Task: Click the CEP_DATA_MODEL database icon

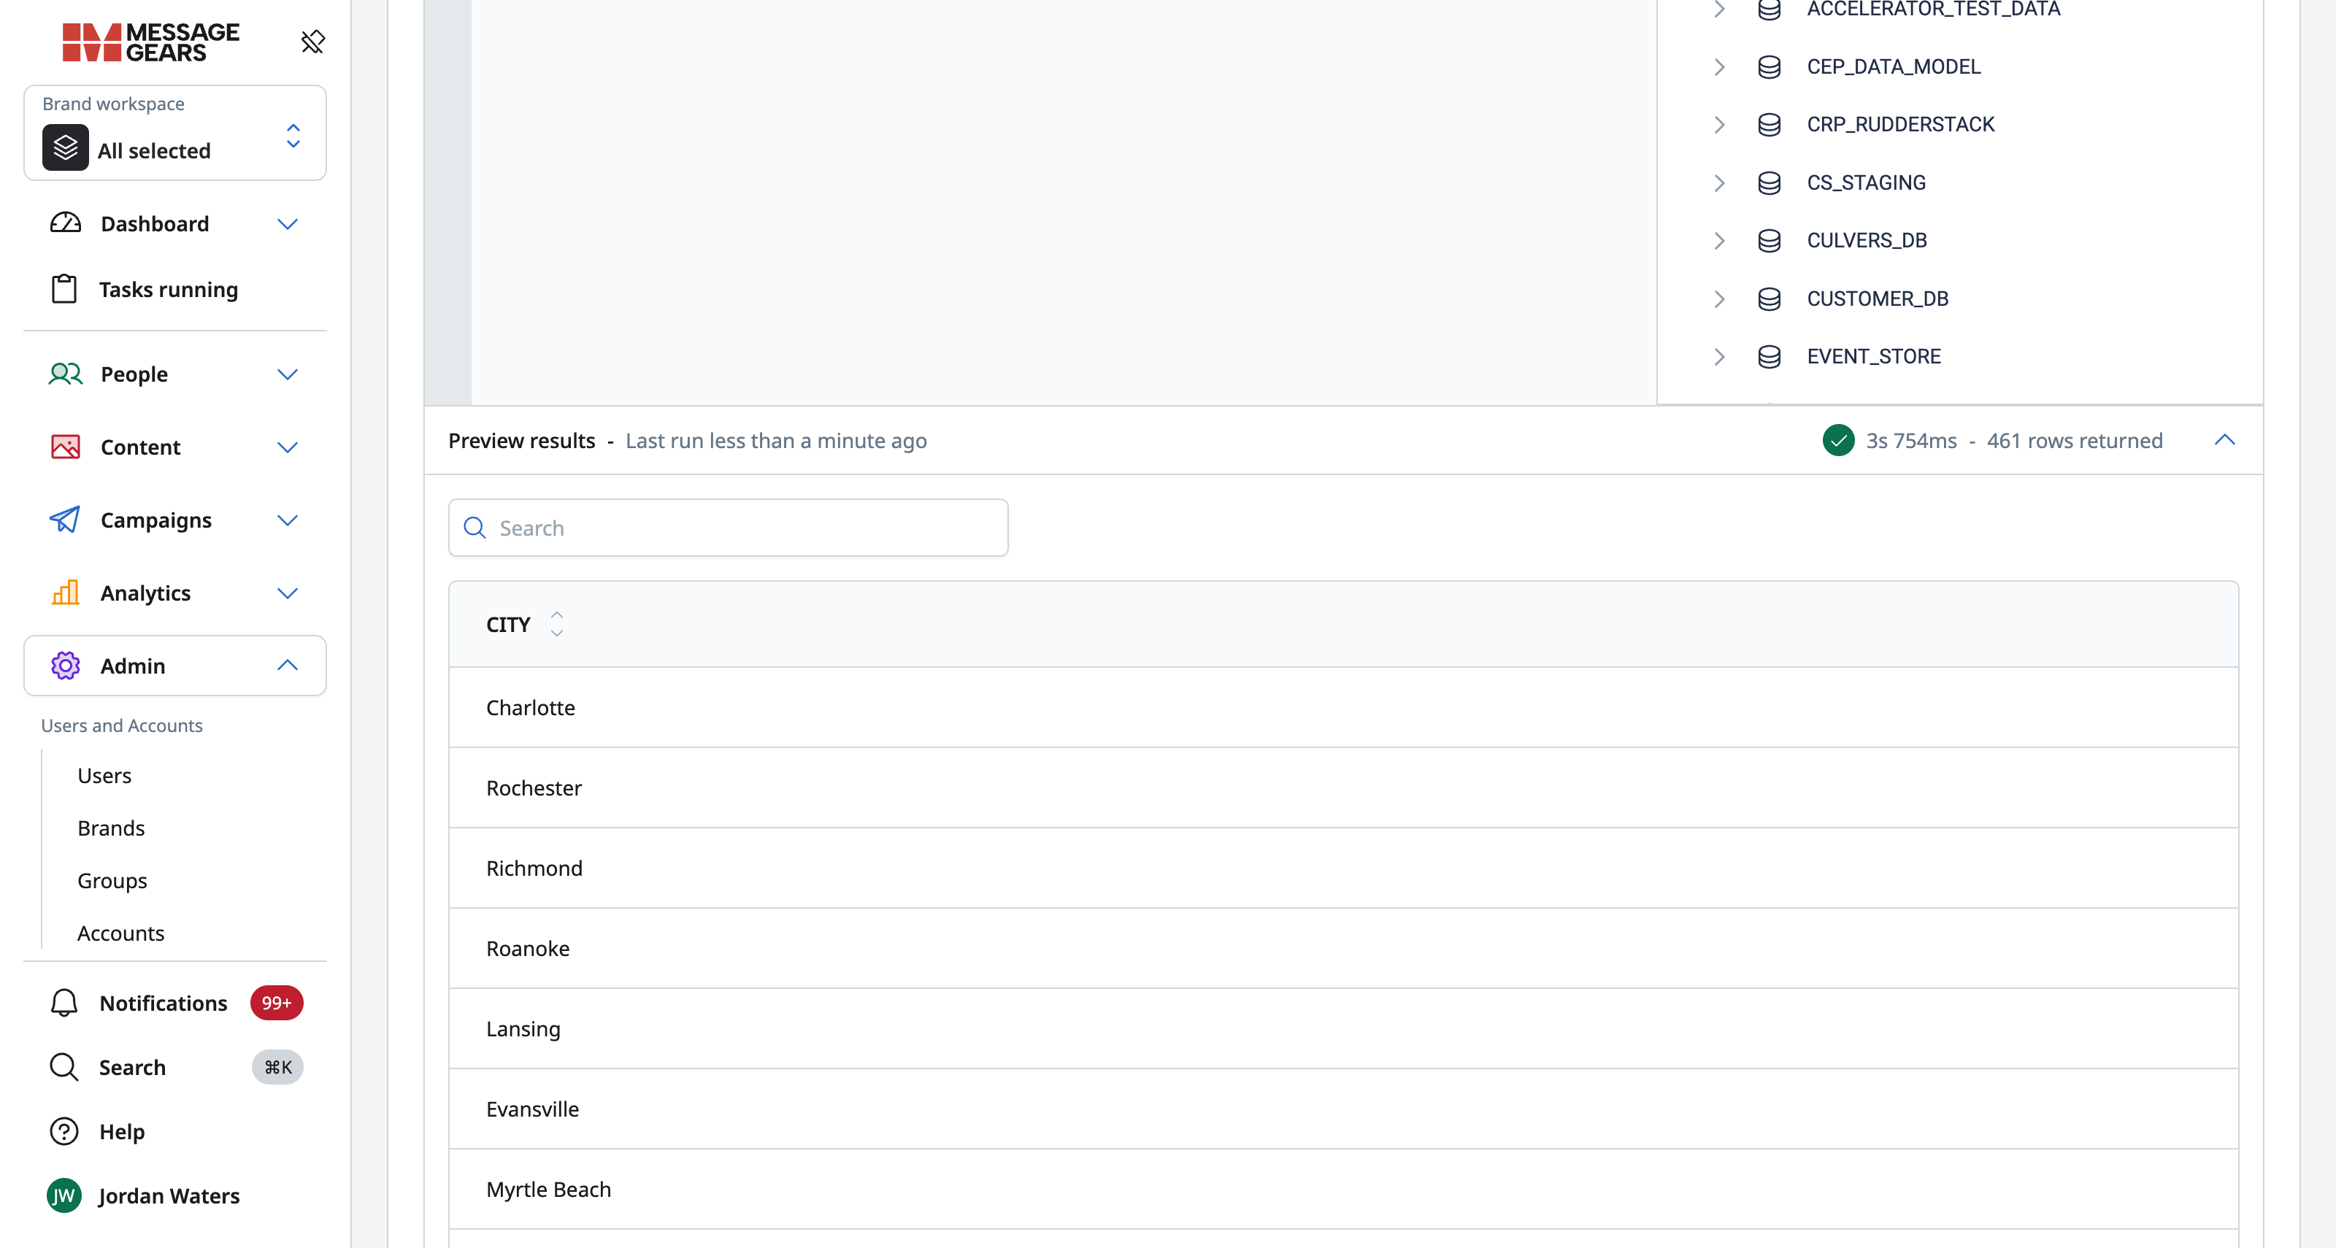Action: [x=1770, y=67]
